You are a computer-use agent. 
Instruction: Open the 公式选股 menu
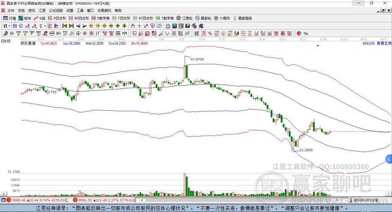tap(56, 10)
